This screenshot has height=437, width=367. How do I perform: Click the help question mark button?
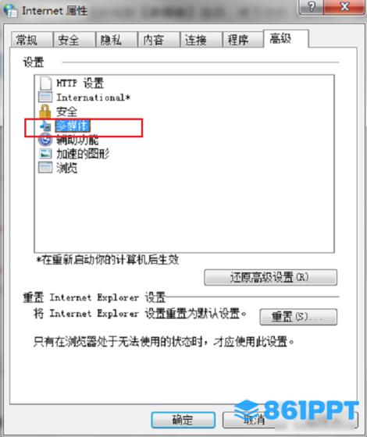click(x=312, y=6)
